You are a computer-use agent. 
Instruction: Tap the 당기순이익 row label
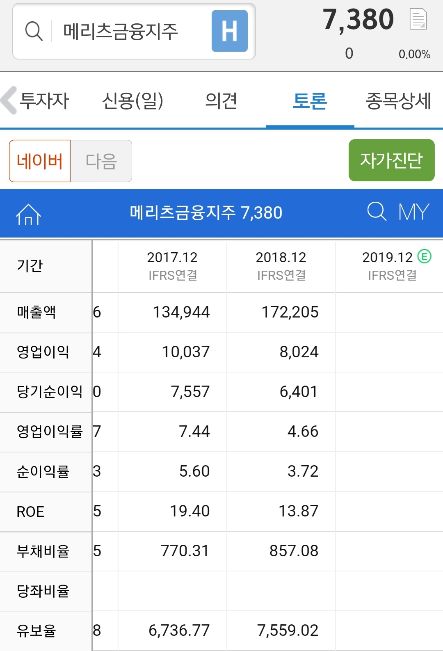click(x=49, y=392)
